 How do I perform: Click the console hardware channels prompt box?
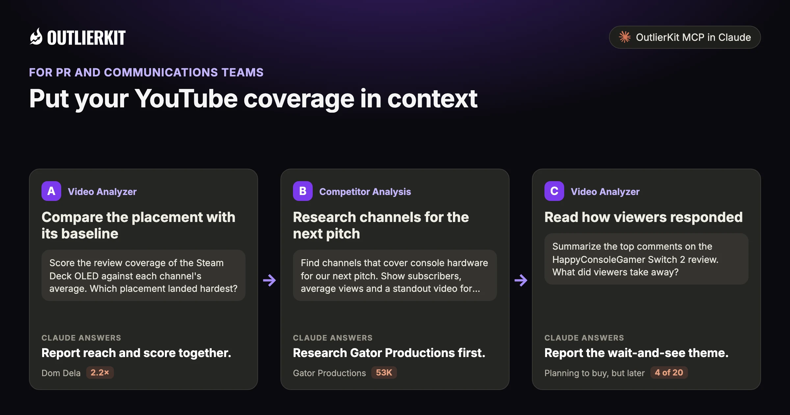coord(395,275)
